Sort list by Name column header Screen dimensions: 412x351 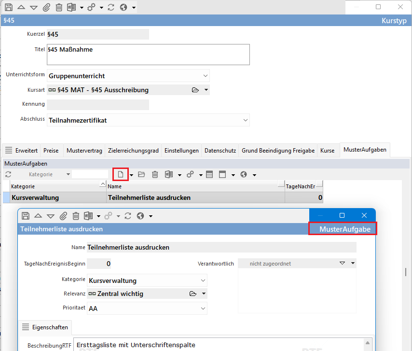pos(193,186)
